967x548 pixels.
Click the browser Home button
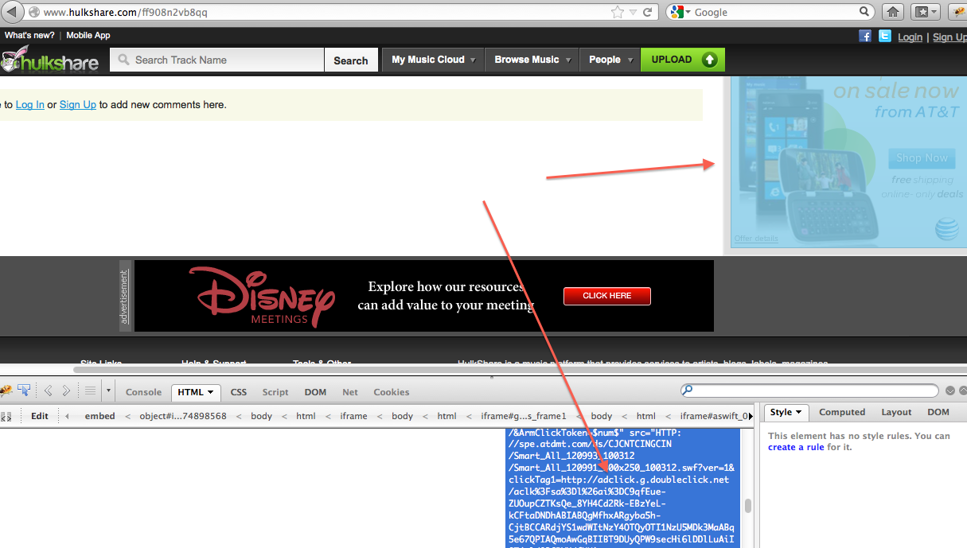pos(893,12)
